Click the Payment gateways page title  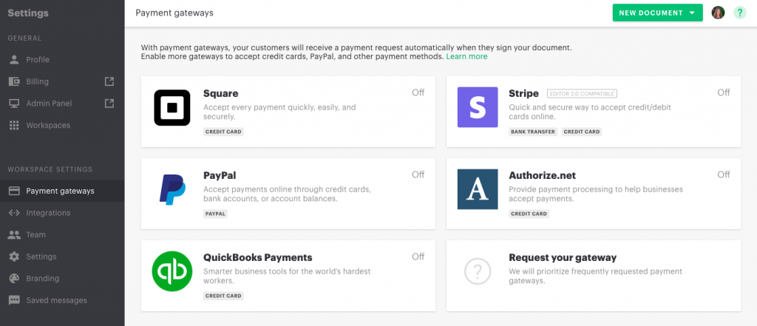[174, 13]
